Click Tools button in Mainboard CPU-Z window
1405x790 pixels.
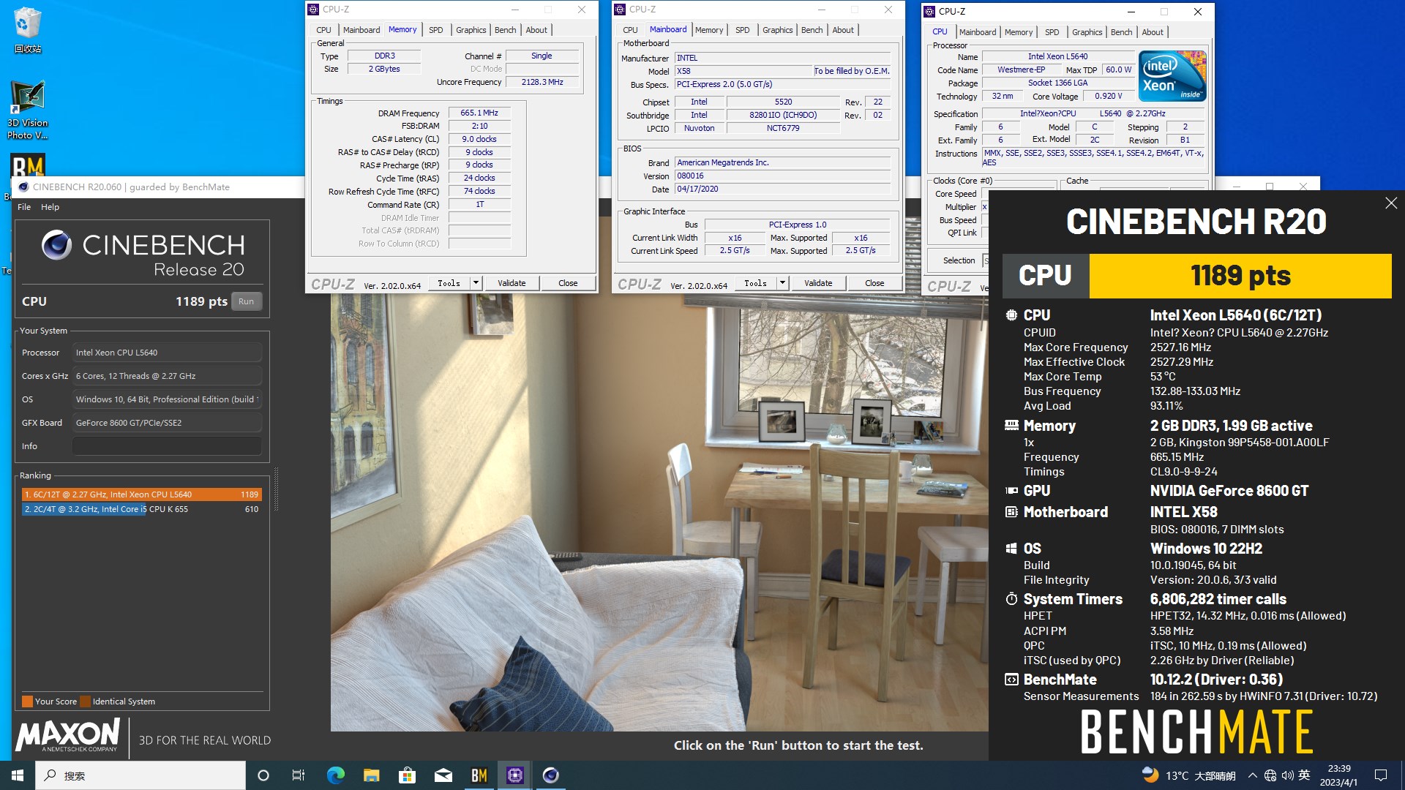click(x=755, y=283)
